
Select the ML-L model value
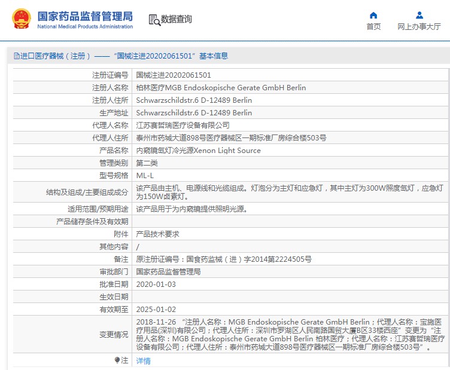pyautogui.click(x=145, y=176)
